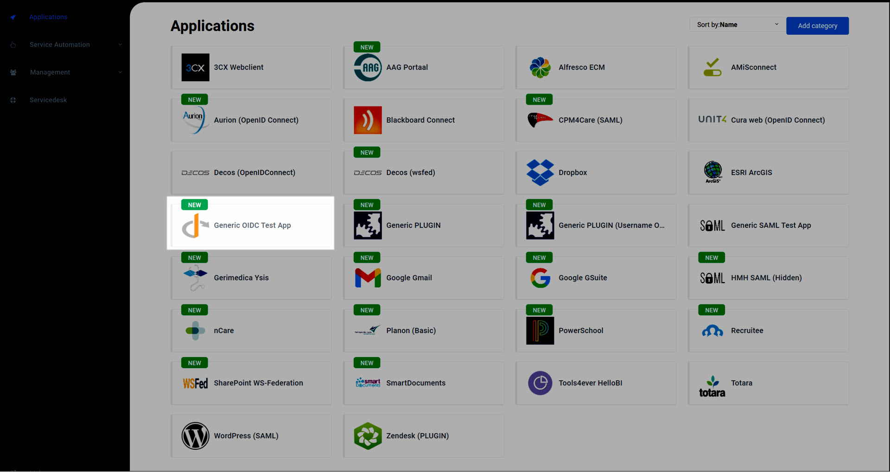Screen dimensions: 890x472
Task: Click the Recruitee logo icon
Action: (712, 331)
